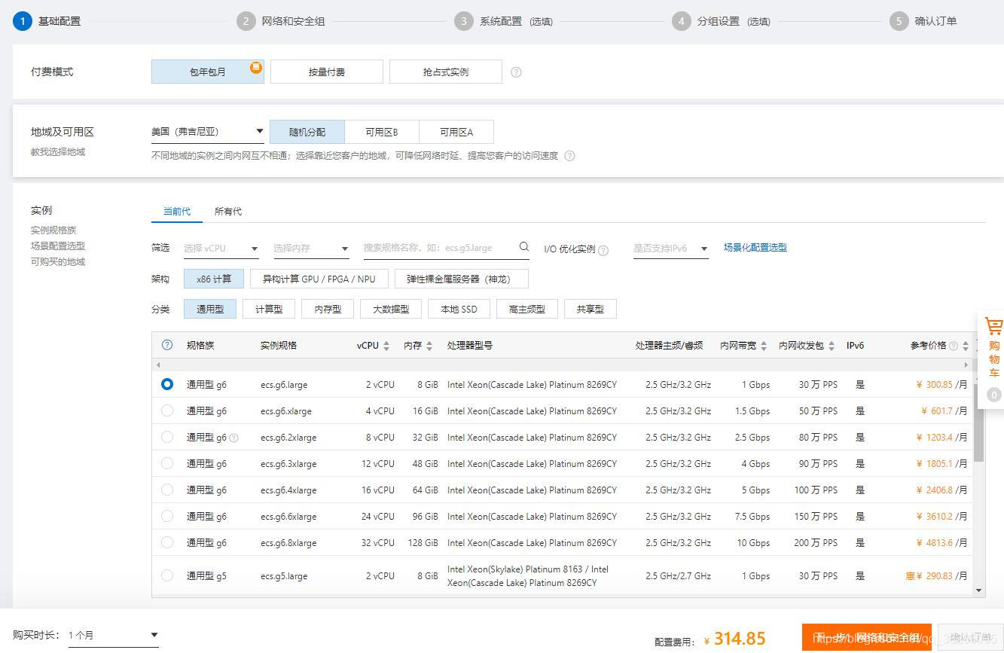Click the help icon in the table header corner
This screenshot has width=1004, height=653.
pos(167,345)
